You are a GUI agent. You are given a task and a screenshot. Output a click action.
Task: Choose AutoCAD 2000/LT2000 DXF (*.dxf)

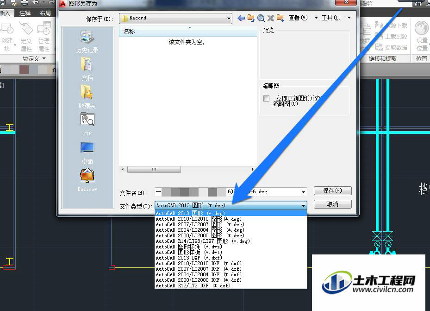[231, 280]
